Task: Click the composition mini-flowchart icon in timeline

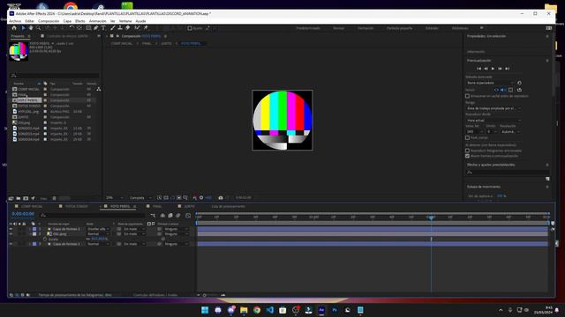Action: [153, 215]
